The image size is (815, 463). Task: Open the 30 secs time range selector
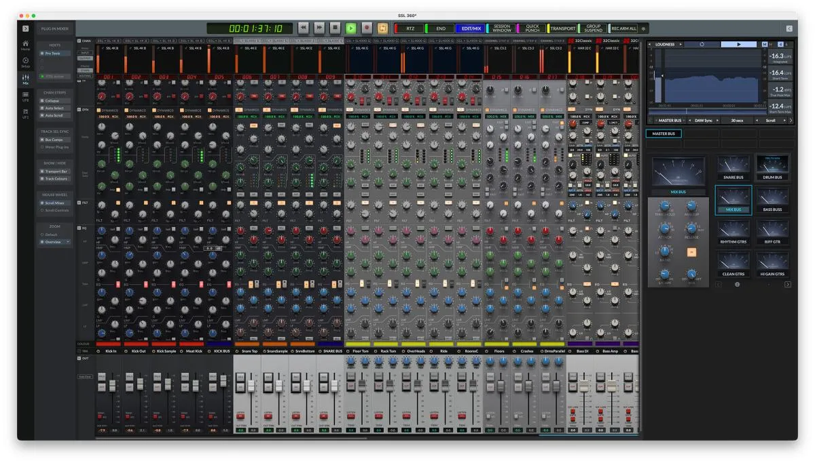click(737, 121)
